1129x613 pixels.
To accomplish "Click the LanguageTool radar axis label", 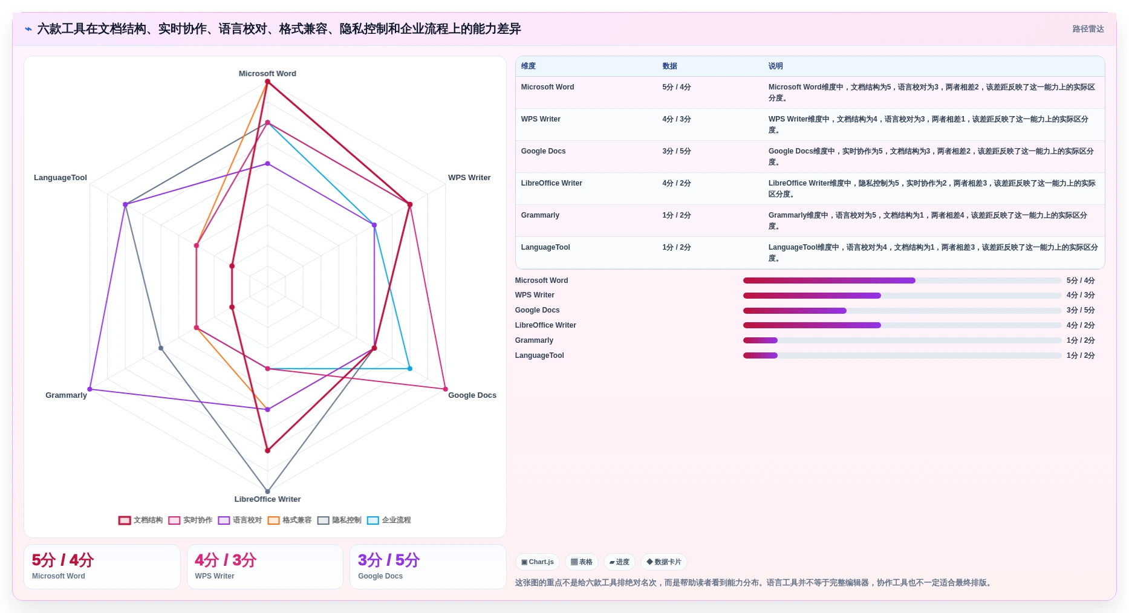I will [x=60, y=178].
